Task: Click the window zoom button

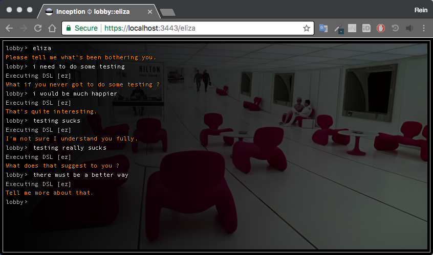Action: 30,10
